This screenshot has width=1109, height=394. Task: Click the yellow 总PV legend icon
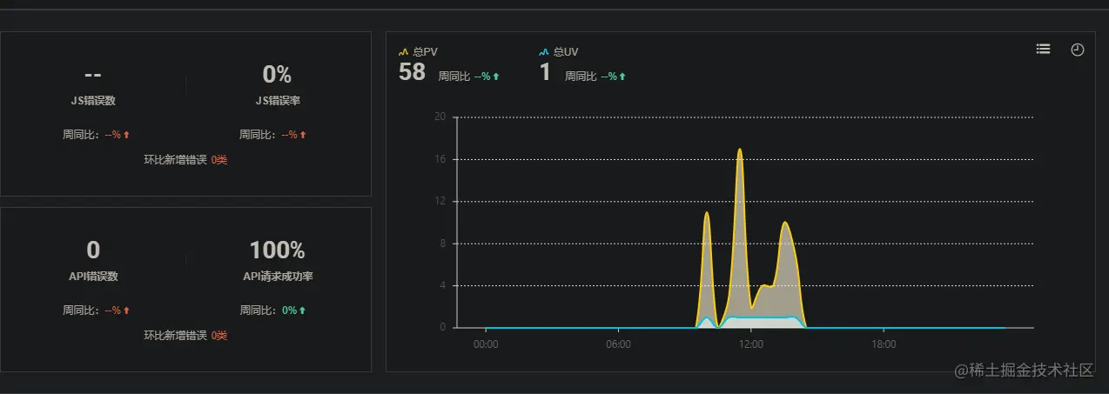click(x=403, y=52)
